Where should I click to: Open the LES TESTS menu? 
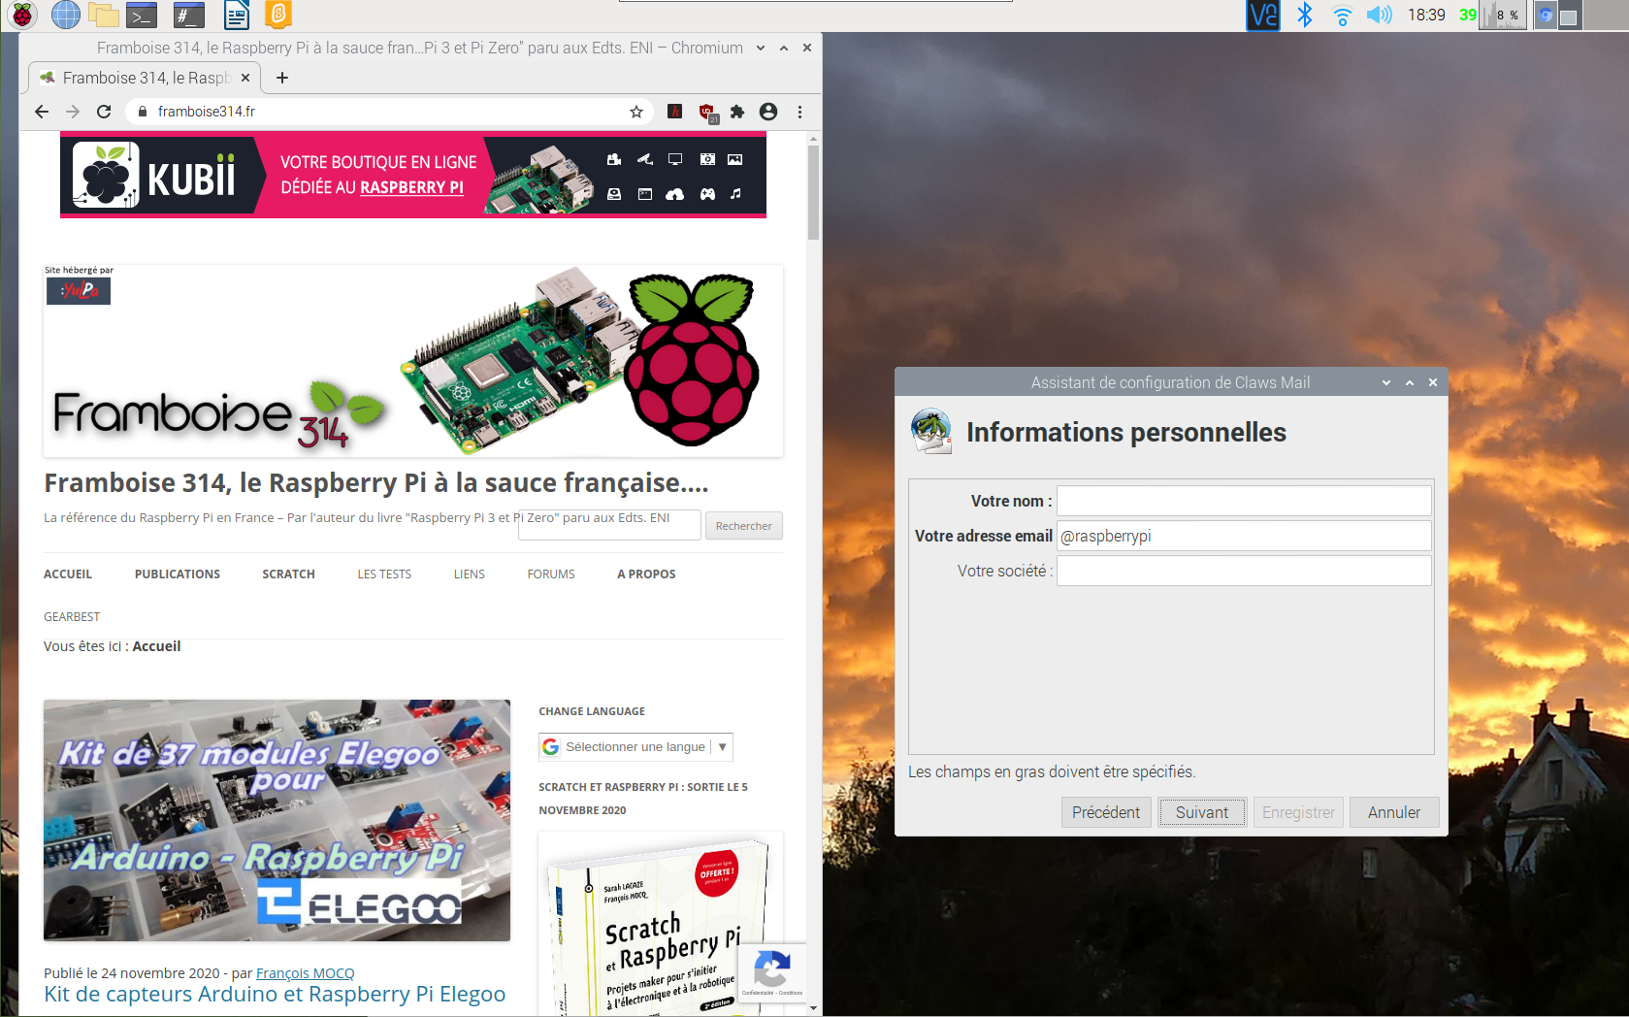coord(384,574)
